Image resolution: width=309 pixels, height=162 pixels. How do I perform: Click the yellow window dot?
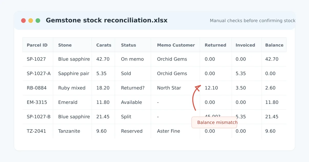[31, 21]
